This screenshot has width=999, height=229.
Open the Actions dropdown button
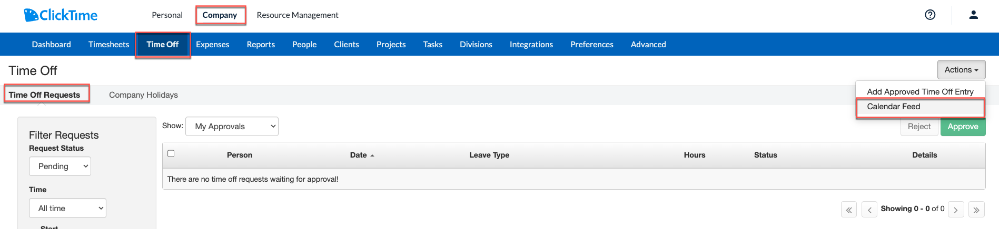pos(961,70)
